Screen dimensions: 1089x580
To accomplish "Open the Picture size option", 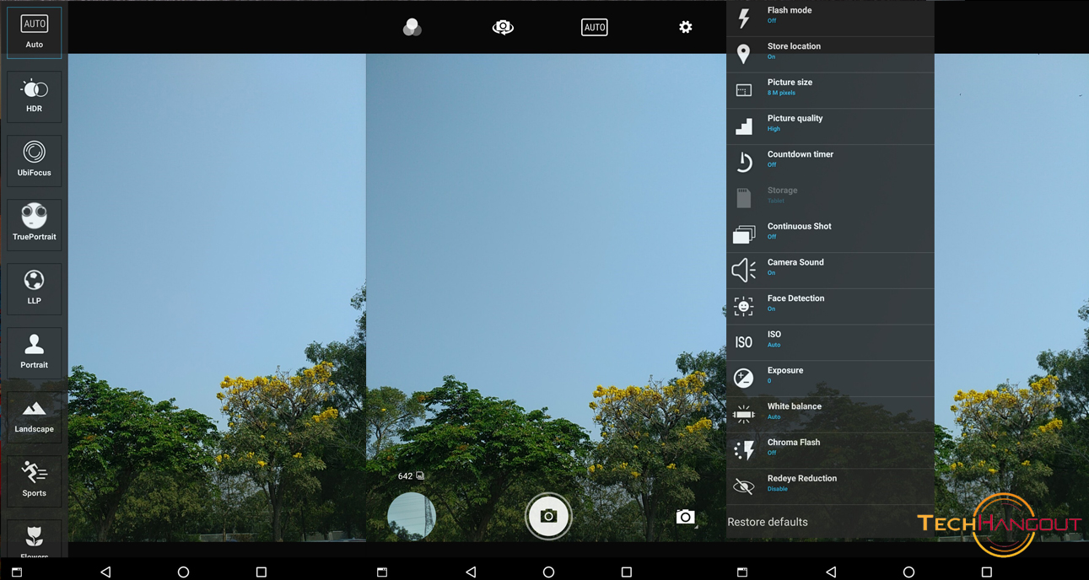I will (x=830, y=90).
